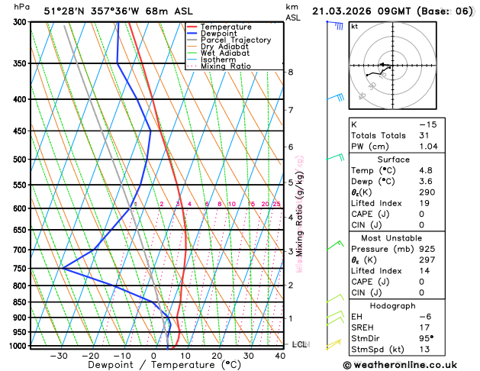480x371 pixels.
Task: Click the teal wind barb at 500 hPa
Action: pyautogui.click(x=336, y=157)
